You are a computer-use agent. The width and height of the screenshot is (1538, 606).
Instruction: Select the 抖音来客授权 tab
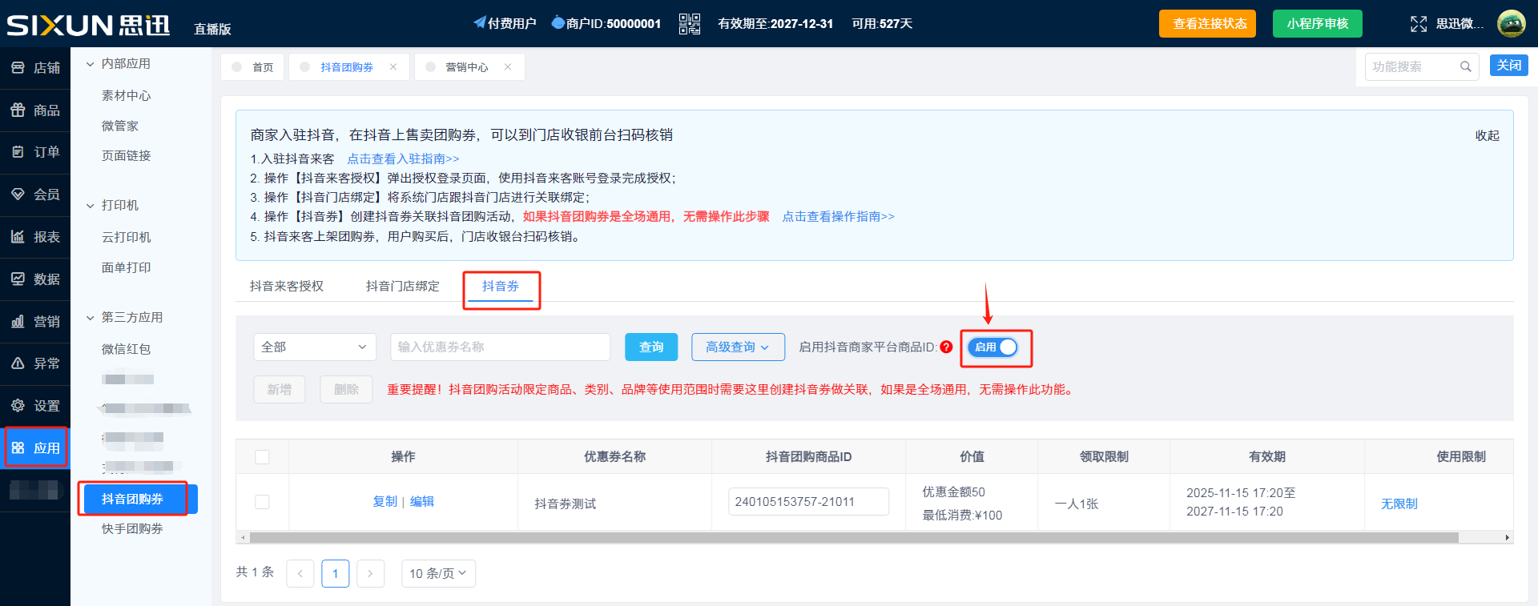(x=287, y=287)
